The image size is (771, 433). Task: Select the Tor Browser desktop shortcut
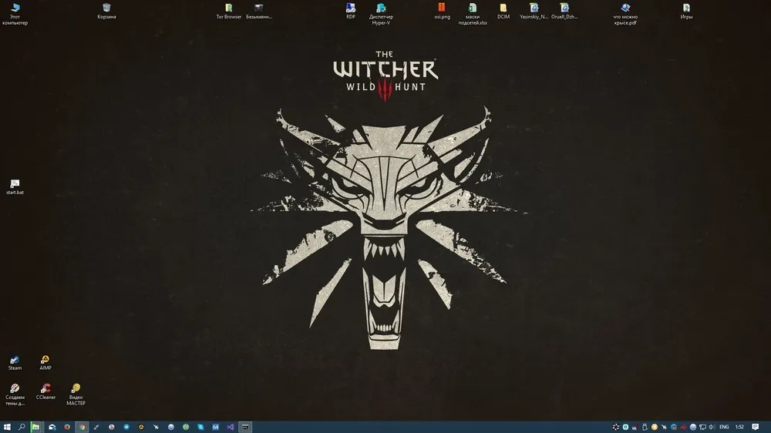229,11
